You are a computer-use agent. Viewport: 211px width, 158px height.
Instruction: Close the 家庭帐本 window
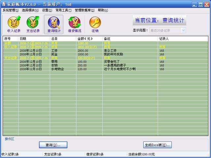point(207,4)
